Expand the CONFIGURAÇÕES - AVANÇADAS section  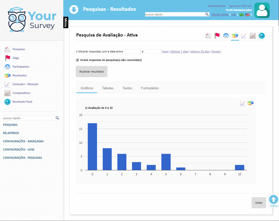point(23,141)
